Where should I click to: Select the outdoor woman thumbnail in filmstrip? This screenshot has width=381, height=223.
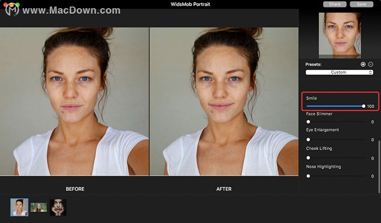39,207
